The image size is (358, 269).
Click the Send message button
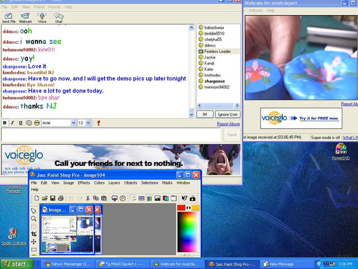232,134
